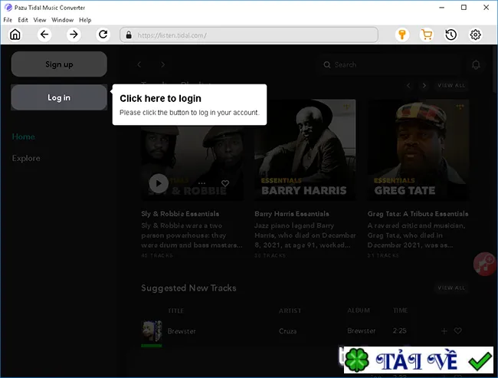Open the registration key icon

[402, 35]
